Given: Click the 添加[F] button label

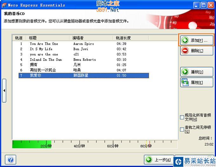Looking at the screenshot, I should pyautogui.click(x=199, y=40).
